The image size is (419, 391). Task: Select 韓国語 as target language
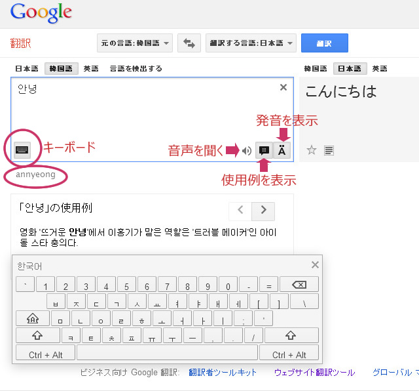pyautogui.click(x=316, y=69)
